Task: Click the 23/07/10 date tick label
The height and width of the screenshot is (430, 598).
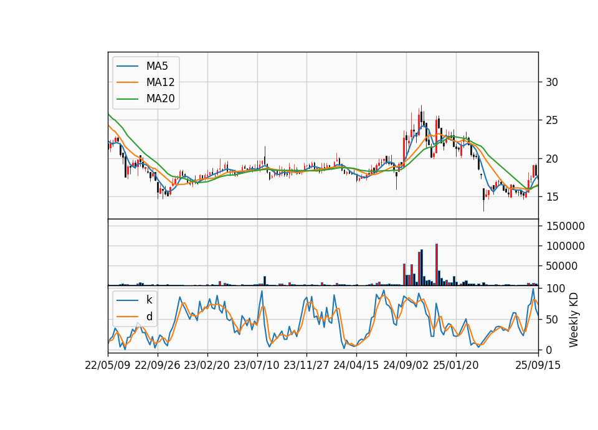Action: tap(257, 365)
